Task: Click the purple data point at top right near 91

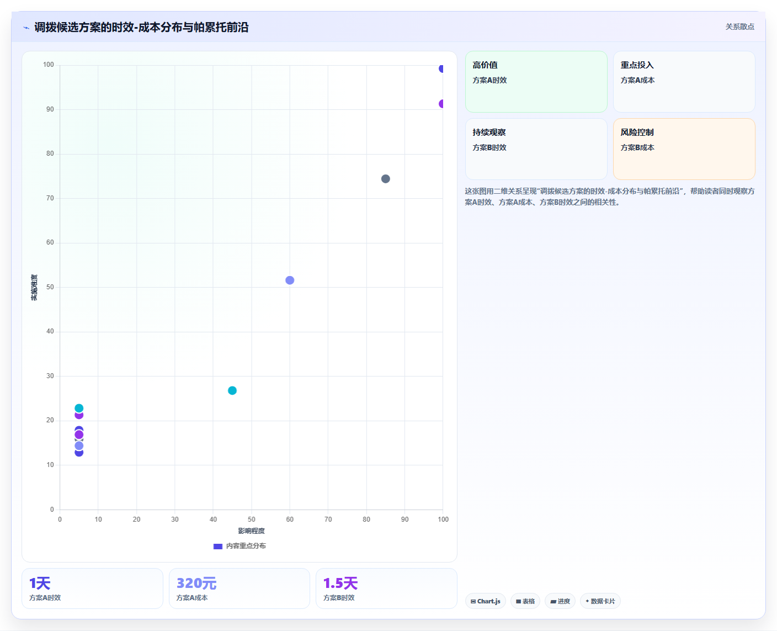Action: 441,104
